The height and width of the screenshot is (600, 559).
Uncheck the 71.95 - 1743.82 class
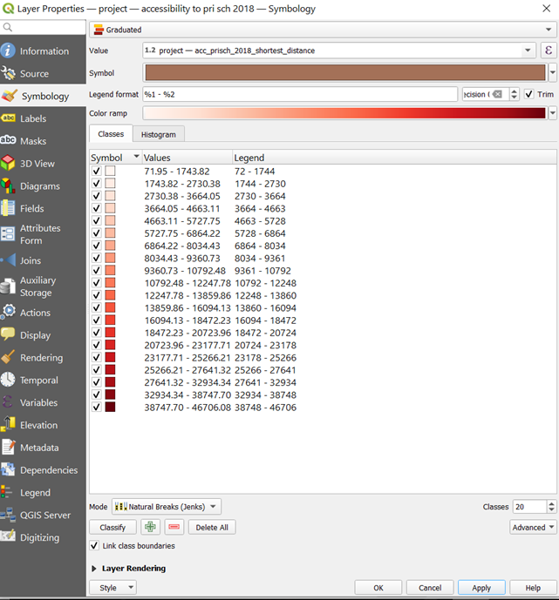(96, 172)
